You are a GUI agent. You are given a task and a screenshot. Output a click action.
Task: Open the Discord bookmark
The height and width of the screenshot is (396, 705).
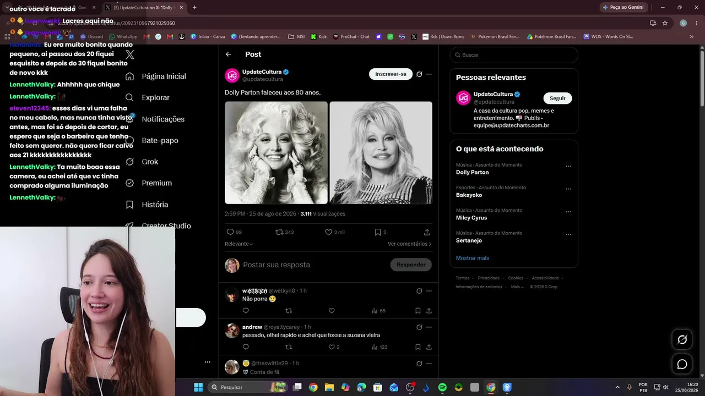click(x=91, y=37)
